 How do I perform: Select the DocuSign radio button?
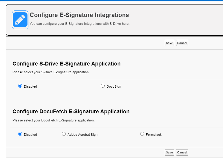pos(103,86)
